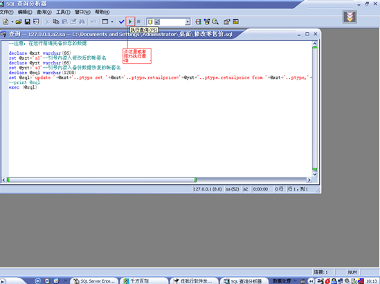
Task: Click the Display Estimated Execution Plan icon
Action: click(x=198, y=22)
